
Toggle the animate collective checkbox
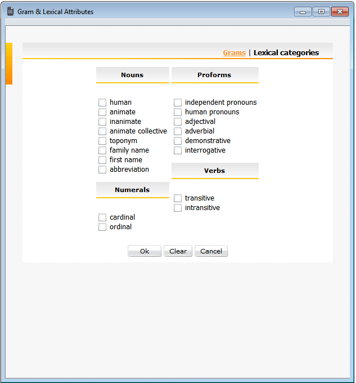(102, 131)
